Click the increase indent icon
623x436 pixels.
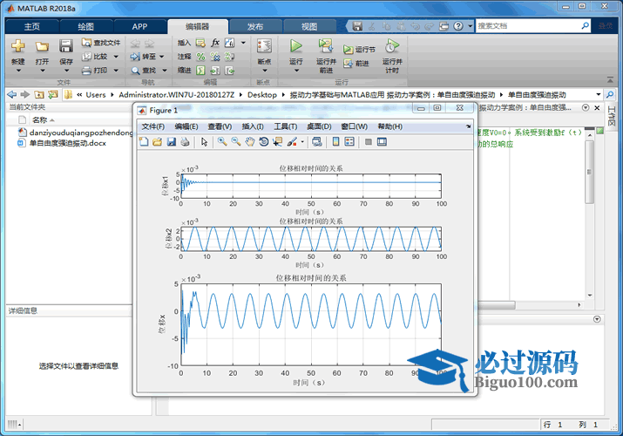coord(215,71)
